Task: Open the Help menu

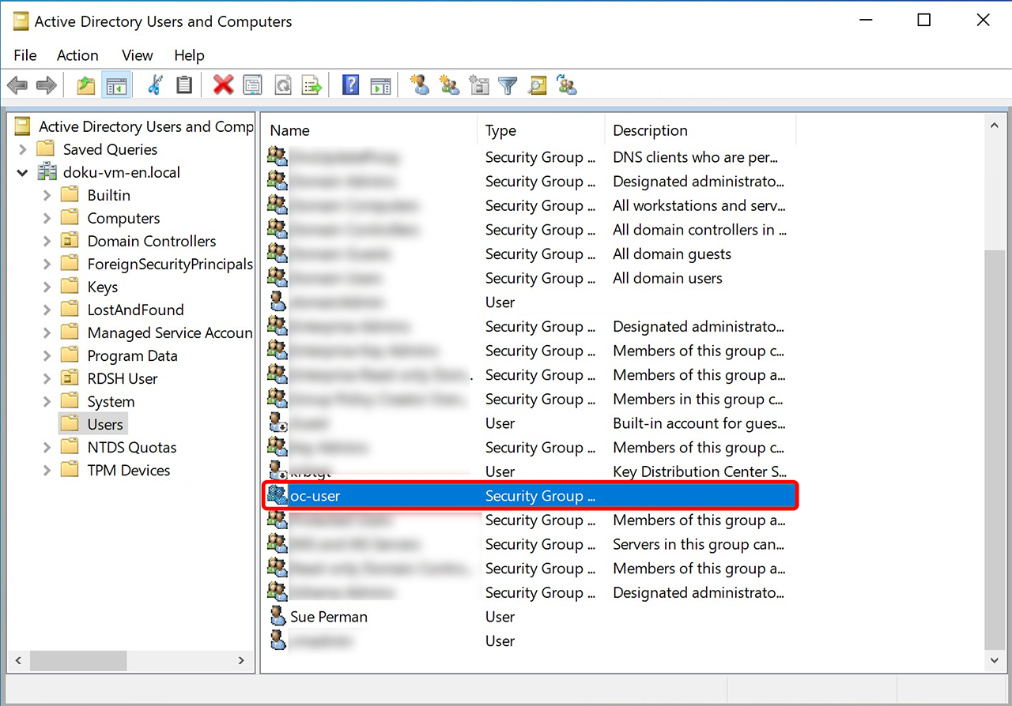Action: pyautogui.click(x=189, y=55)
